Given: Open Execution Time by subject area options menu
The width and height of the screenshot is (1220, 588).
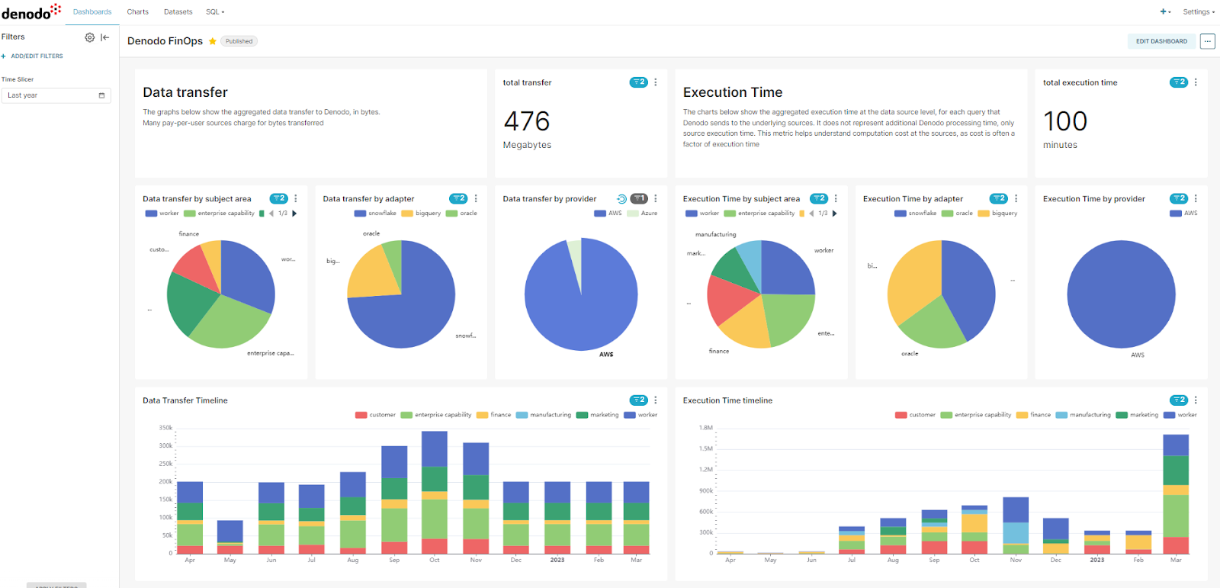Looking at the screenshot, I should click(836, 198).
